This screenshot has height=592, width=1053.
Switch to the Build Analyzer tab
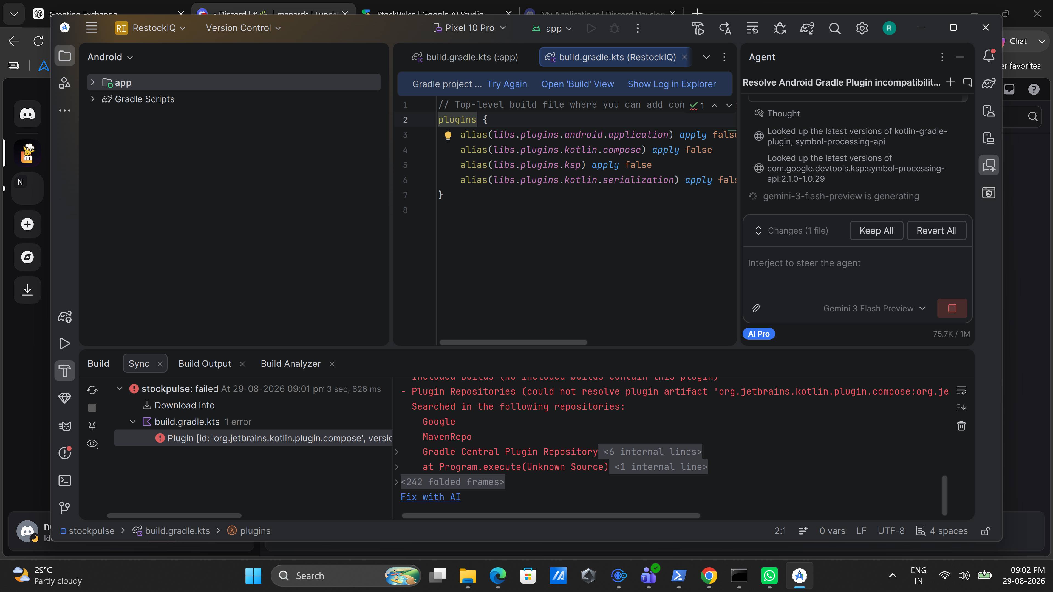coord(291,364)
